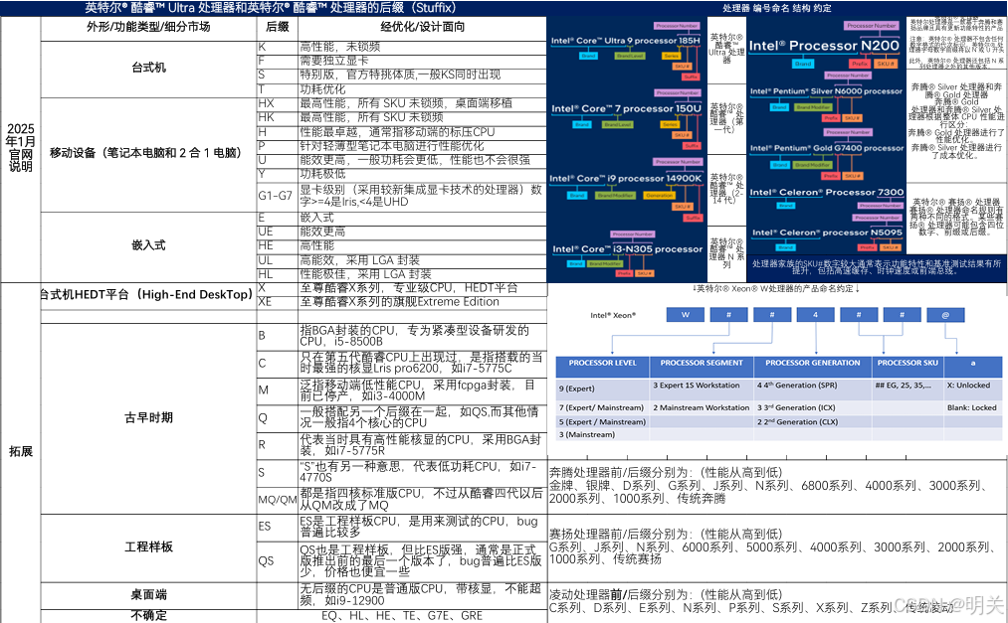
Task: Select the 台式机 category cell
Action: [x=148, y=68]
